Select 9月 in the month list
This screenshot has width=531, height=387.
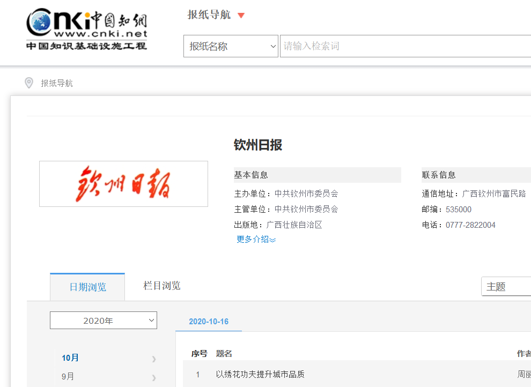(x=68, y=376)
